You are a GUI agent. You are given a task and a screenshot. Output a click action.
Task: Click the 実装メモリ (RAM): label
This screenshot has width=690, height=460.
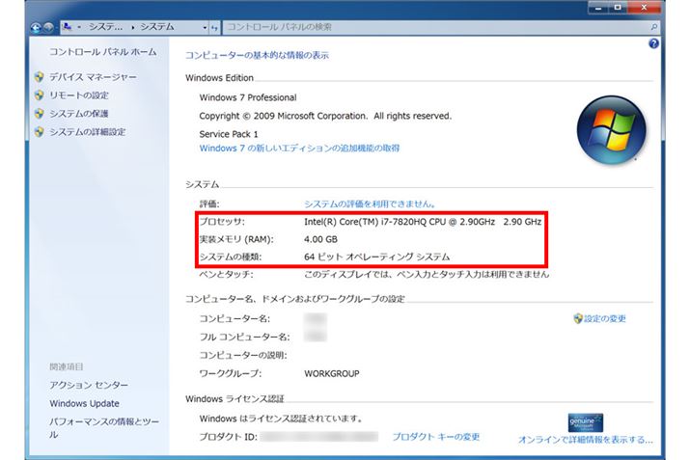pyautogui.click(x=236, y=239)
